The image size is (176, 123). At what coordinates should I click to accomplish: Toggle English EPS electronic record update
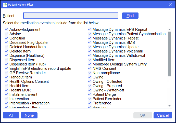click(x=6, y=69)
